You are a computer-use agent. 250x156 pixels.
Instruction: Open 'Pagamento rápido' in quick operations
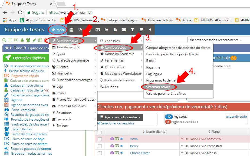pyautogui.click(x=25, y=76)
